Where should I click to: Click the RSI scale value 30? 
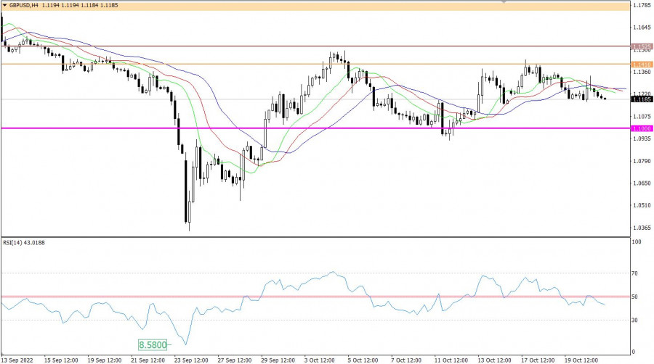click(636, 320)
